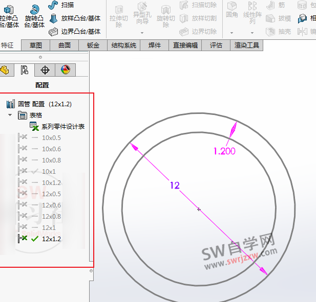Switch to the 直接编辑 tab

[185, 45]
